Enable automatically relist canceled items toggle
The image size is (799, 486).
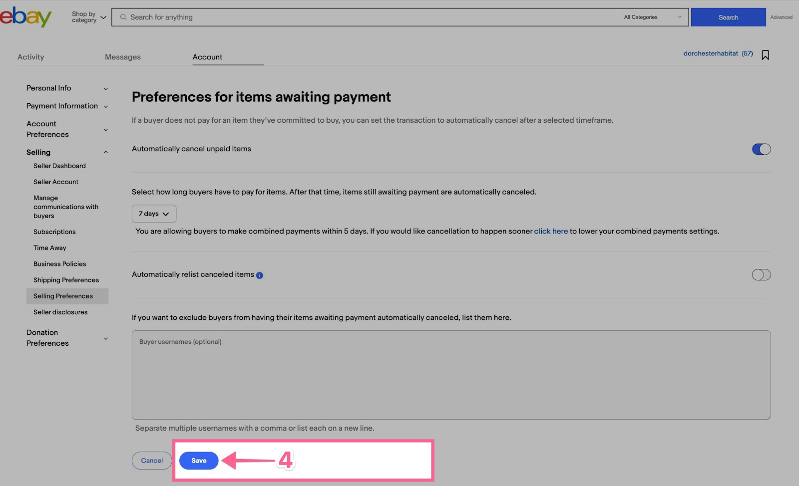[x=761, y=275]
